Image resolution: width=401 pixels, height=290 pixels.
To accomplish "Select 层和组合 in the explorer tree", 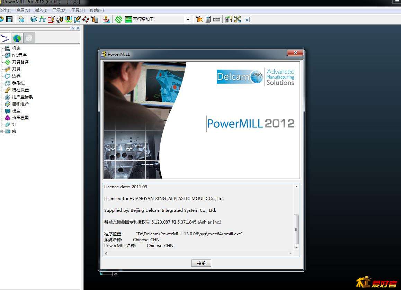I will (x=20, y=103).
